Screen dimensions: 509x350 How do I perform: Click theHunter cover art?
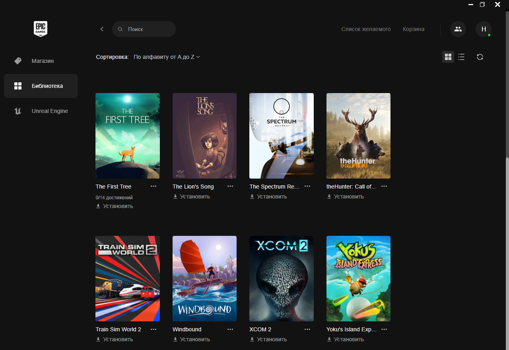pyautogui.click(x=358, y=136)
